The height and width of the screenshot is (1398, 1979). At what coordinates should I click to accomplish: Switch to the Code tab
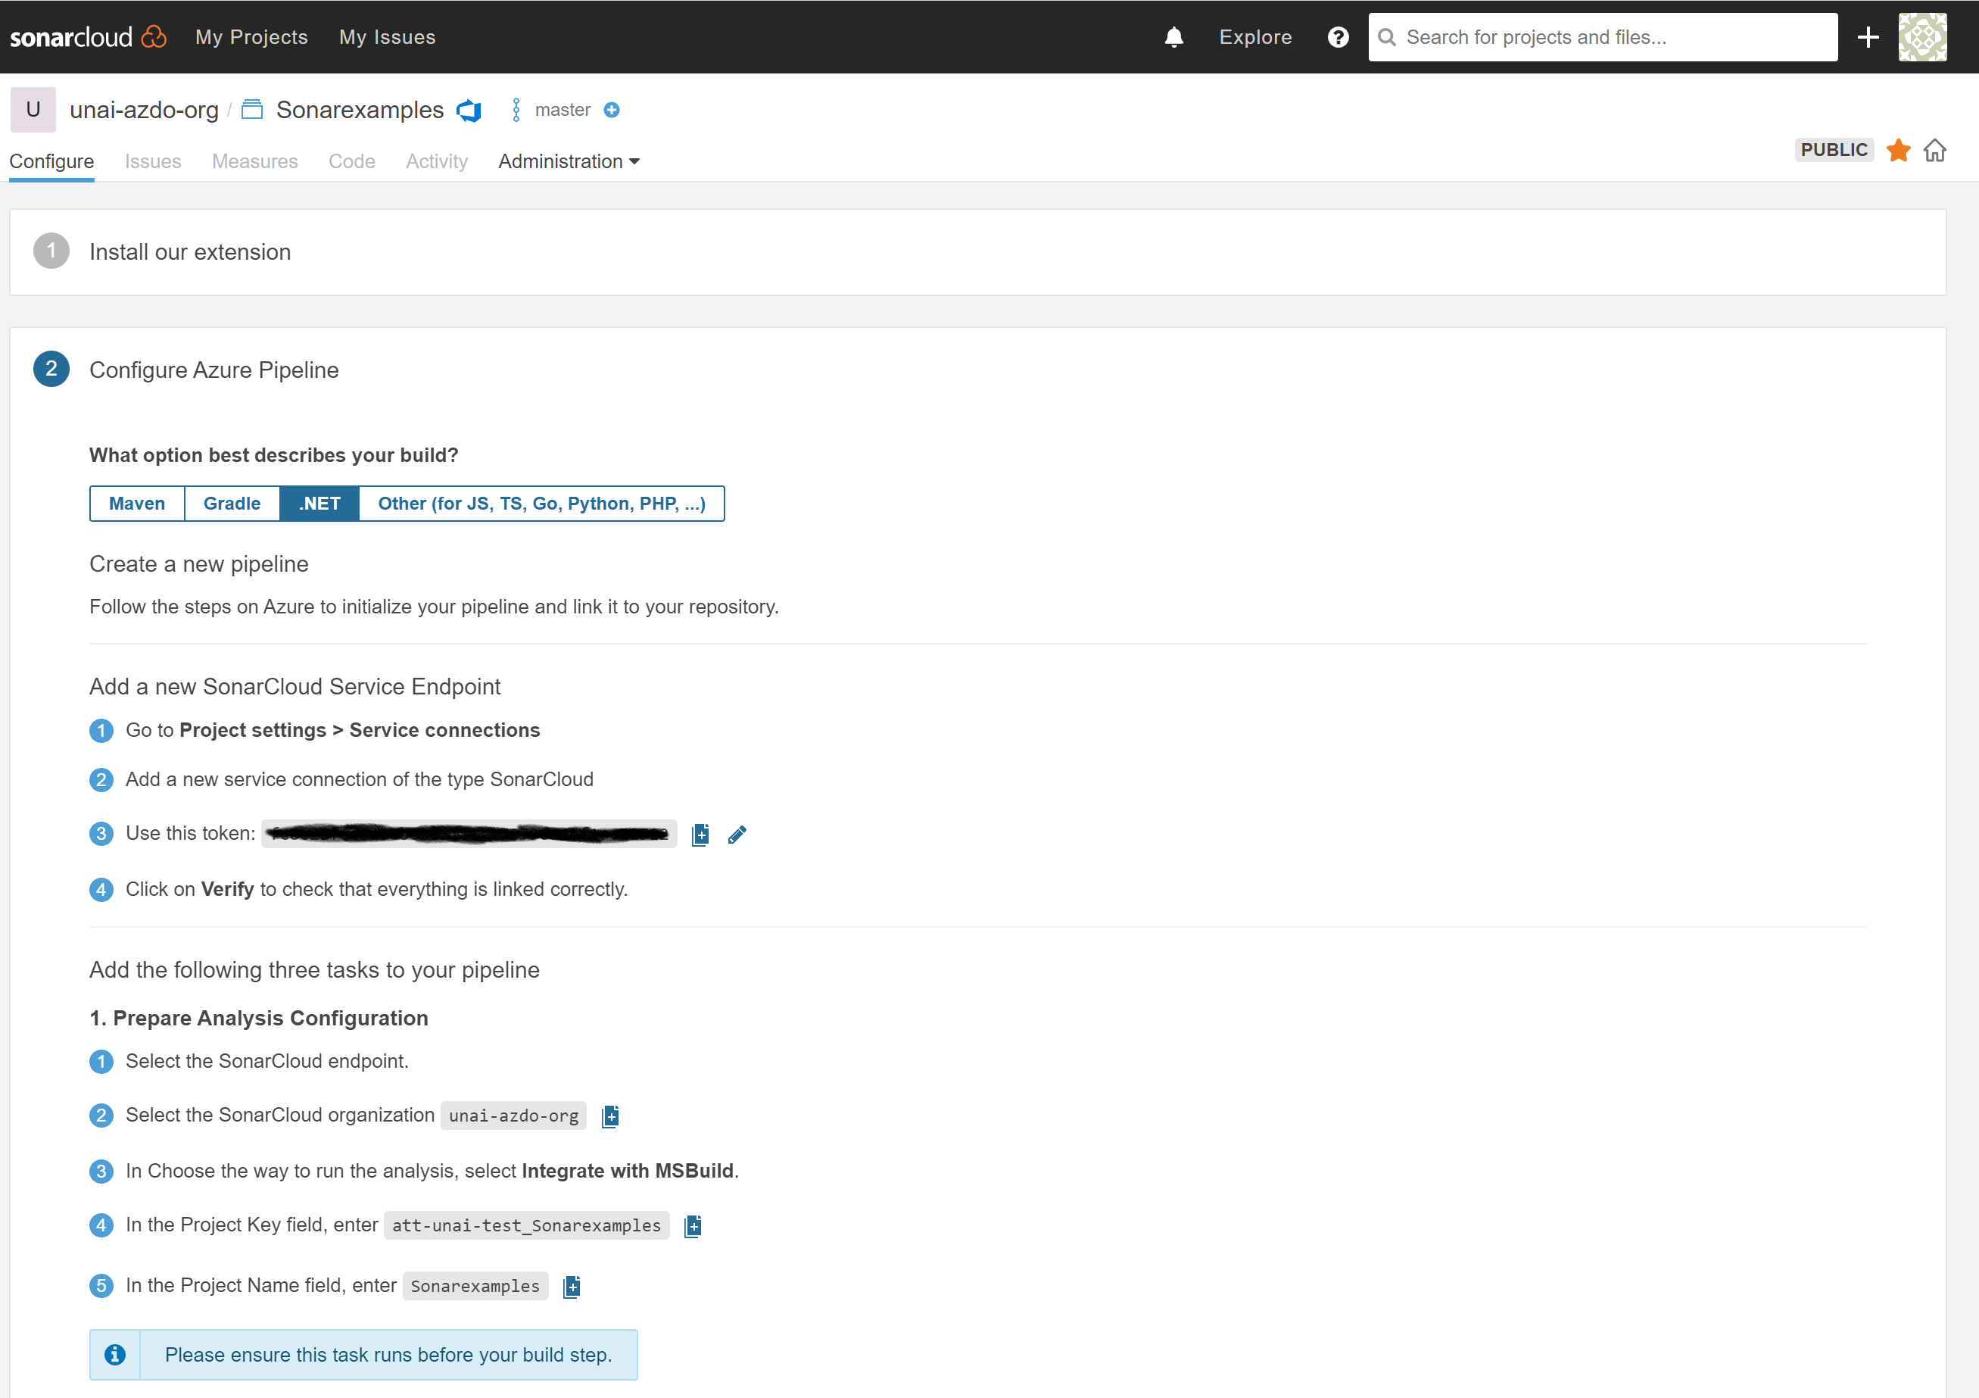[352, 161]
